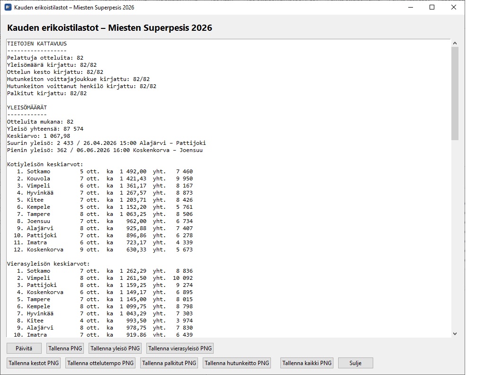The height and width of the screenshot is (375, 485).
Task: Click 'Ottelun kesto kirjattu: 82/82' line
Action: coord(55,72)
